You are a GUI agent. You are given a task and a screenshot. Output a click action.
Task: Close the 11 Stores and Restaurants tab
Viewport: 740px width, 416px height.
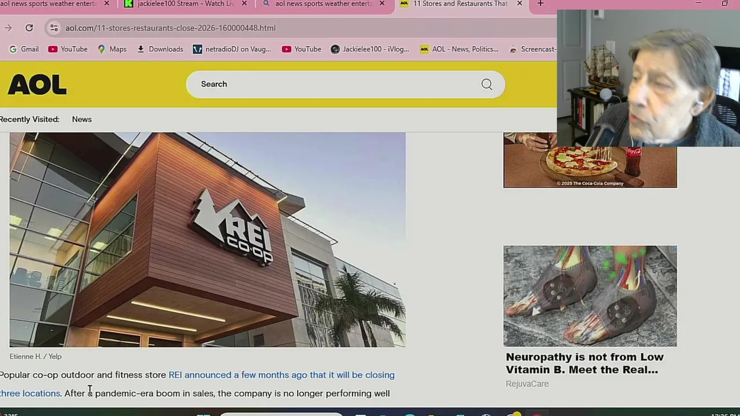pos(519,3)
